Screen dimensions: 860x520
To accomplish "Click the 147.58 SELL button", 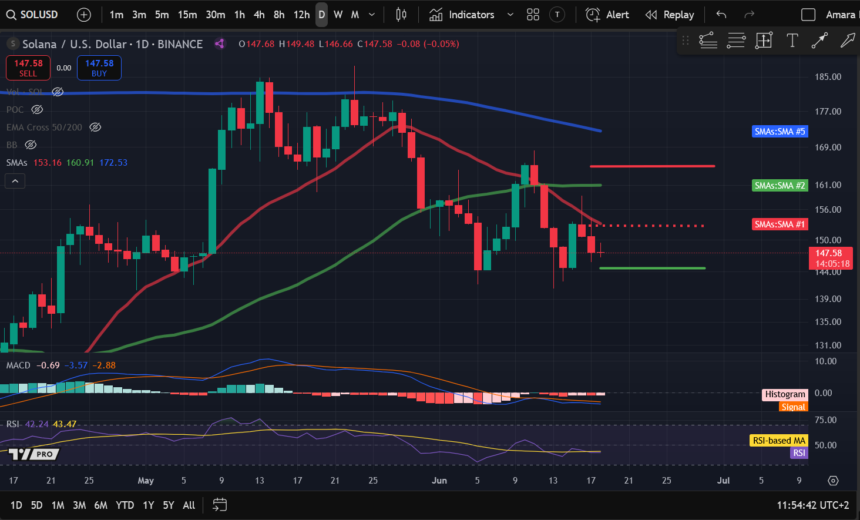I will click(28, 68).
